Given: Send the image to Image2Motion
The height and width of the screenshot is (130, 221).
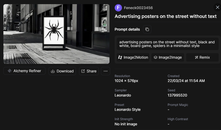Looking at the screenshot, I should (x=133, y=57).
